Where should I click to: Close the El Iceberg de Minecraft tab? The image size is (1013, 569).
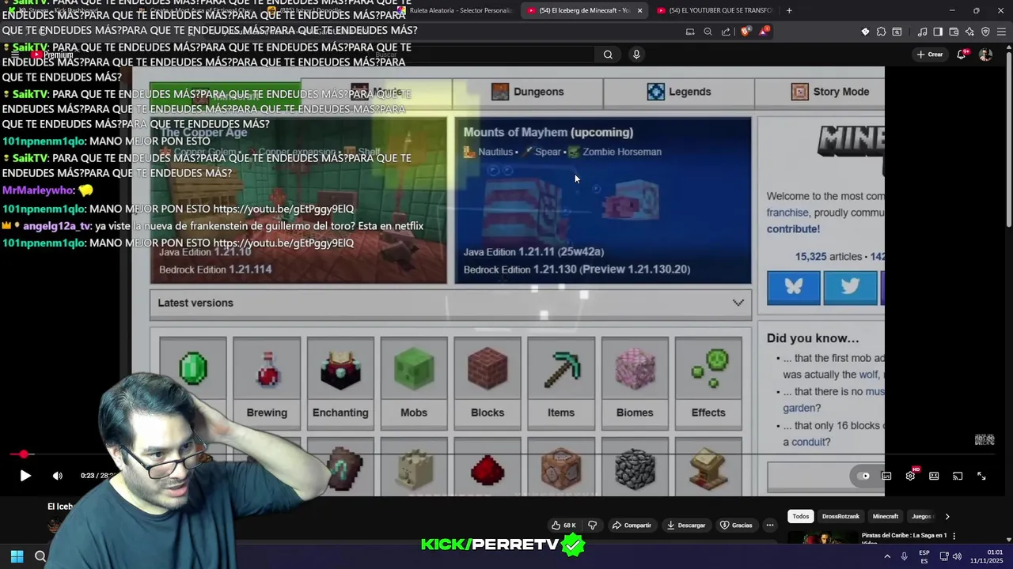(x=639, y=10)
